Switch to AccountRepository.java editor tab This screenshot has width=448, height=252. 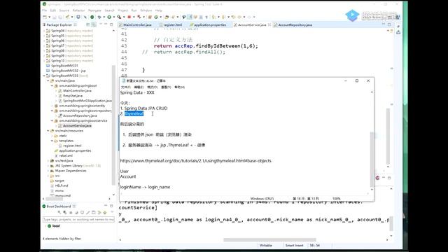[x=293, y=25]
